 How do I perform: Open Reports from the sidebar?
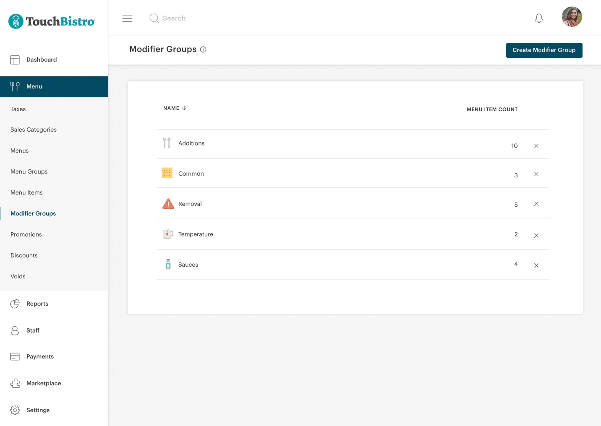tap(37, 304)
